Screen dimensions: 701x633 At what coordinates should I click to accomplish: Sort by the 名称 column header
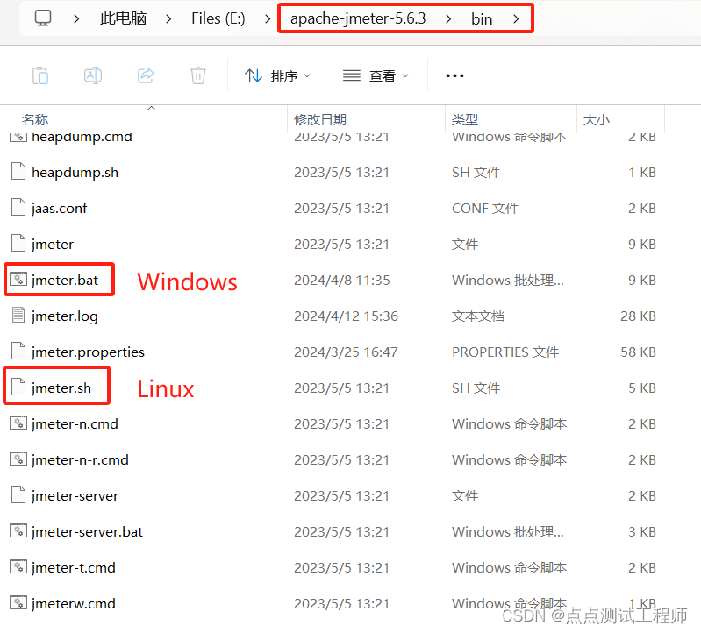(x=35, y=120)
